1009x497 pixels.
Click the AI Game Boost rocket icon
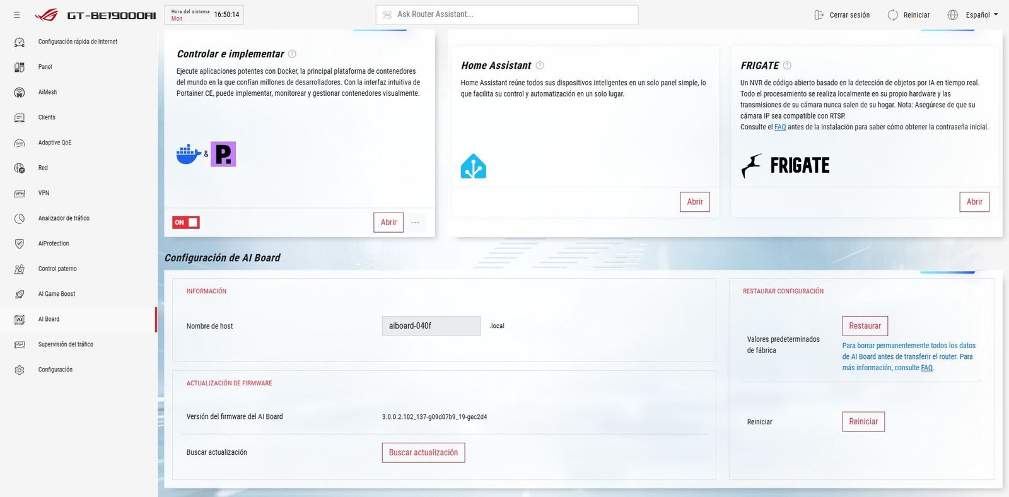point(20,294)
